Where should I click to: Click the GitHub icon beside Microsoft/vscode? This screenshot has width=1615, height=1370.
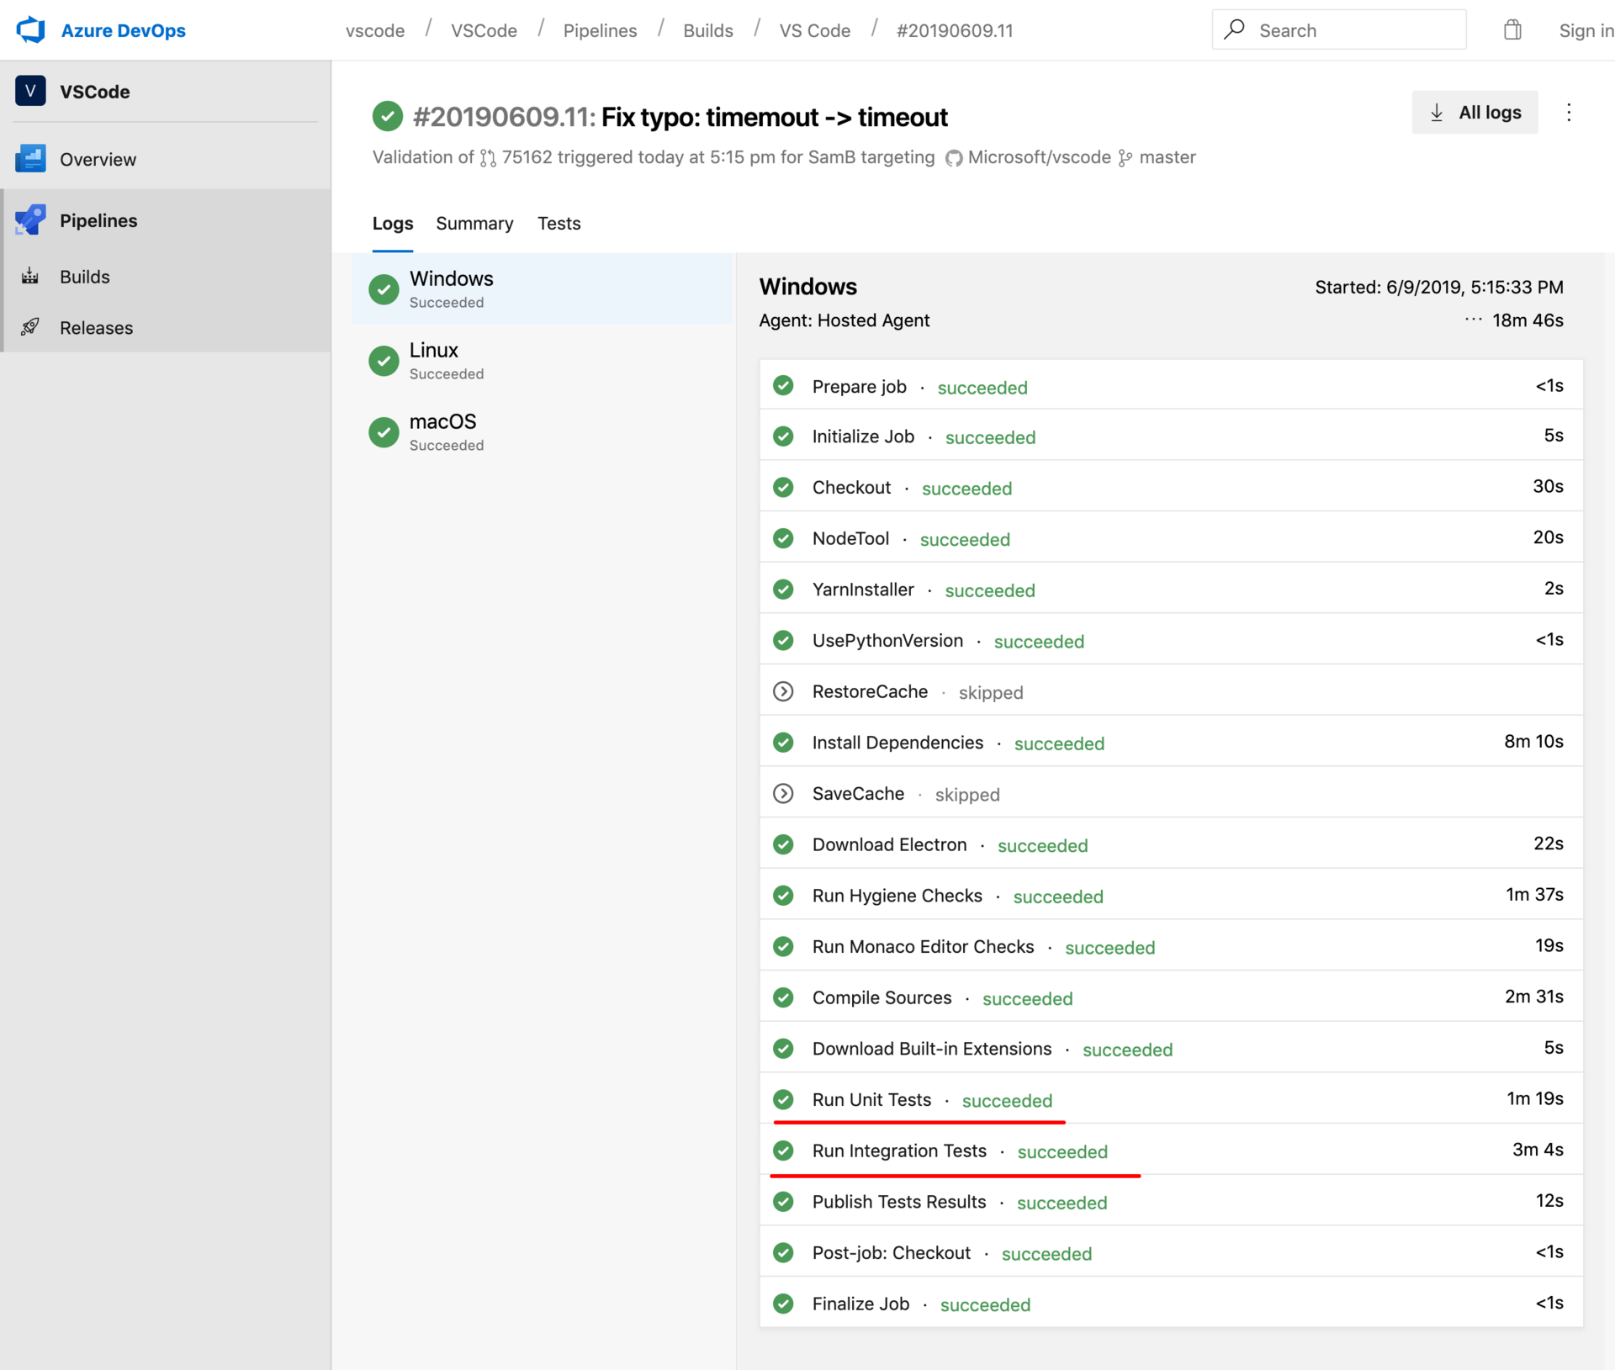[953, 158]
